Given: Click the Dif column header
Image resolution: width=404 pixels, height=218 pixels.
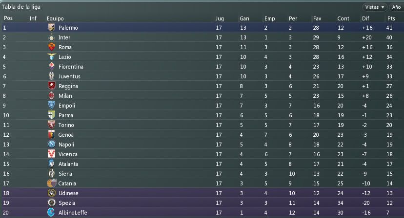Looking at the screenshot, I should [x=366, y=18].
